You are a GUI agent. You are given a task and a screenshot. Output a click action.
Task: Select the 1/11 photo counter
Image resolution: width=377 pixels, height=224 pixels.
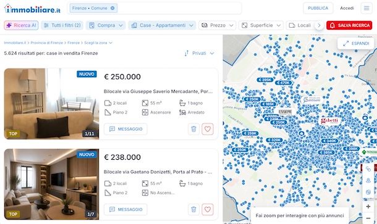89,134
